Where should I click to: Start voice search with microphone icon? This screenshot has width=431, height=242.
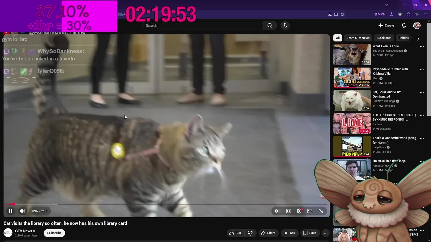coord(285,25)
